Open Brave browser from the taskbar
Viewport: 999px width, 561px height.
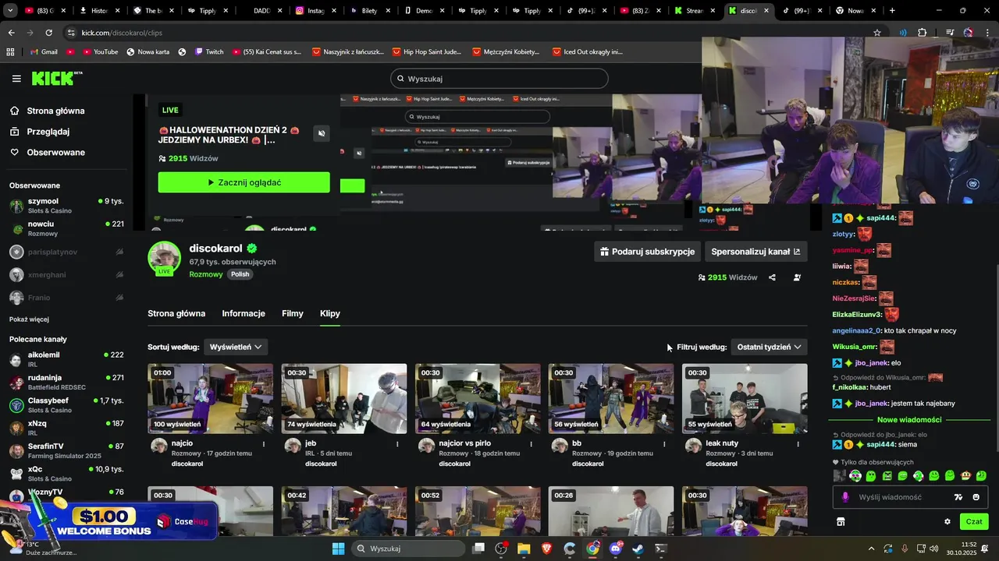click(x=546, y=549)
